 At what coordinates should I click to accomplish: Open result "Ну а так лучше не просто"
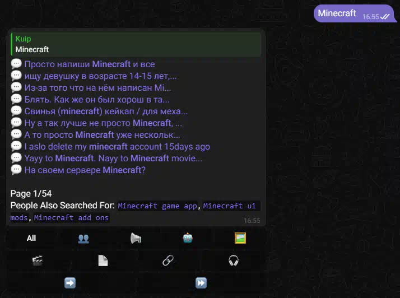(103, 123)
